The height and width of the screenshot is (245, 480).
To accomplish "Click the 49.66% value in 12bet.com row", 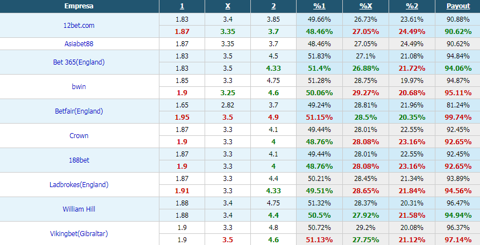I will point(319,19).
